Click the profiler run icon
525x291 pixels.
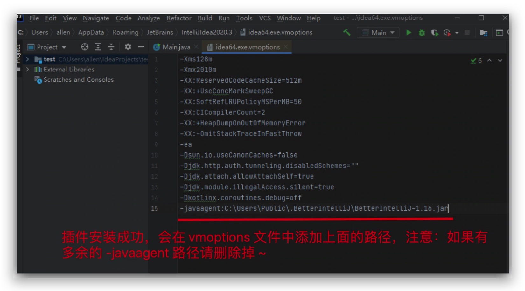tap(447, 32)
